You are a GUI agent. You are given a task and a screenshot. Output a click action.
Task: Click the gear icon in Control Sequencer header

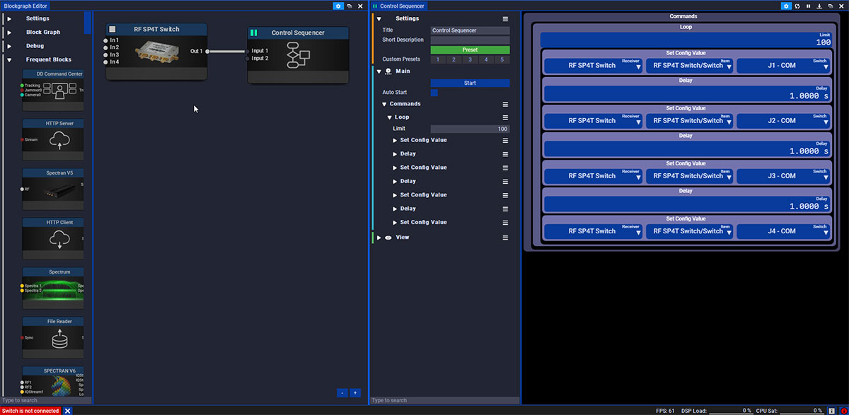(786, 6)
